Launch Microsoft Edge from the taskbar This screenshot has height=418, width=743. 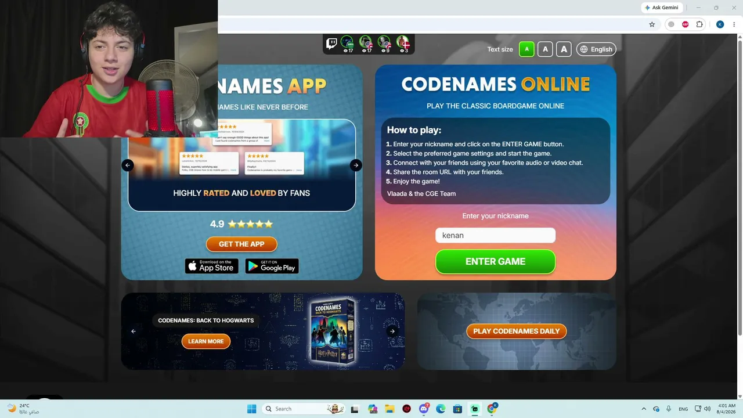pos(441,409)
